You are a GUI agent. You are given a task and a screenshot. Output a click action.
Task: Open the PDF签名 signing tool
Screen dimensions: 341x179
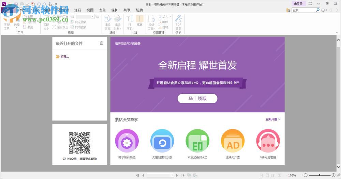click(x=178, y=22)
